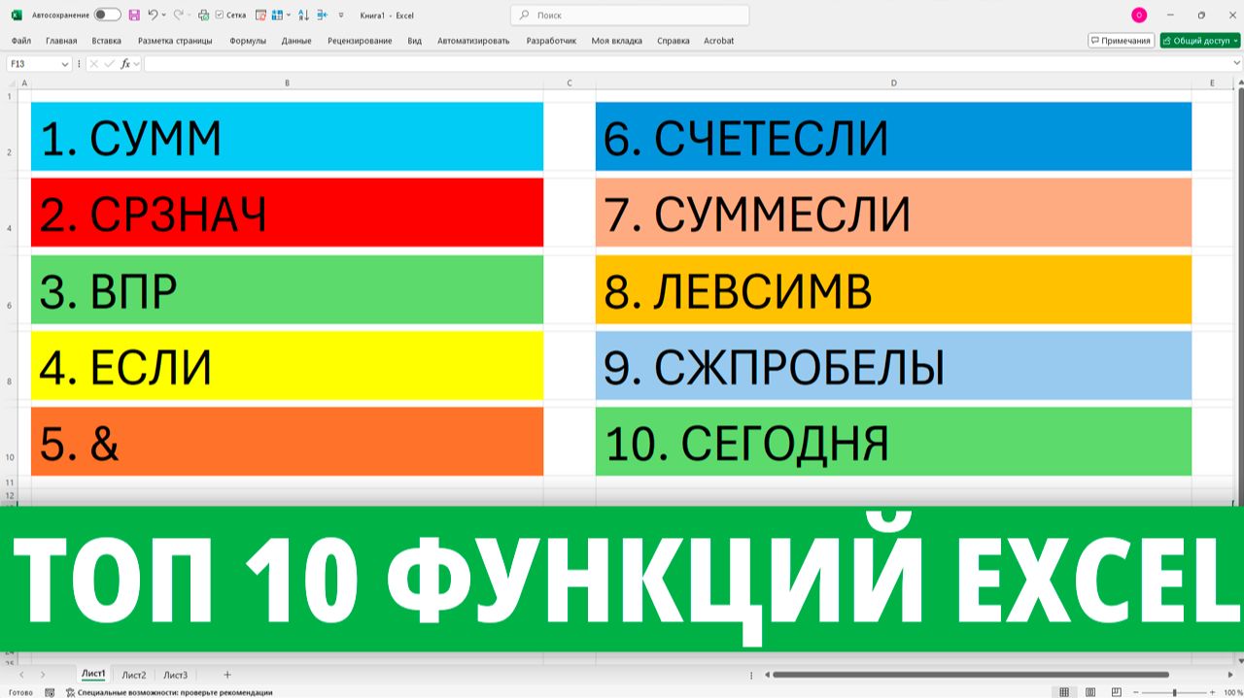Click the Redo arrow icon
This screenshot has height=698, width=1244.
[178, 16]
